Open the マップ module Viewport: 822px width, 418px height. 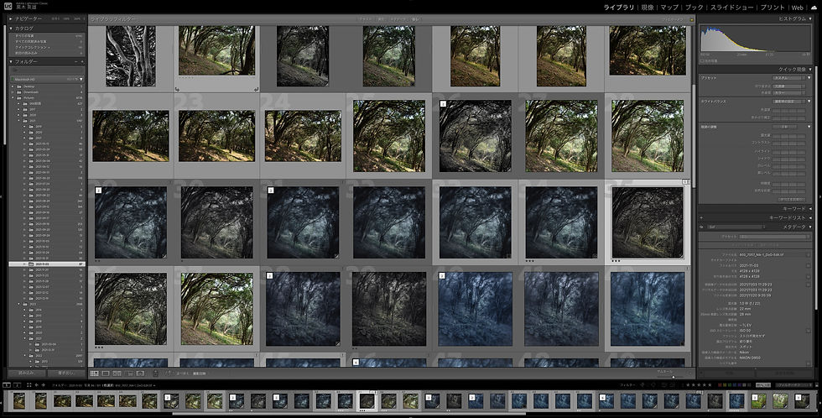point(669,8)
